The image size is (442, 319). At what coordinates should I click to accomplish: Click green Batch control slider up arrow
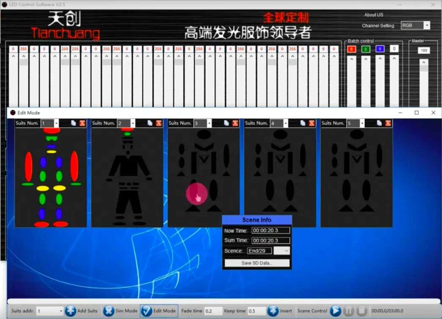point(366,59)
